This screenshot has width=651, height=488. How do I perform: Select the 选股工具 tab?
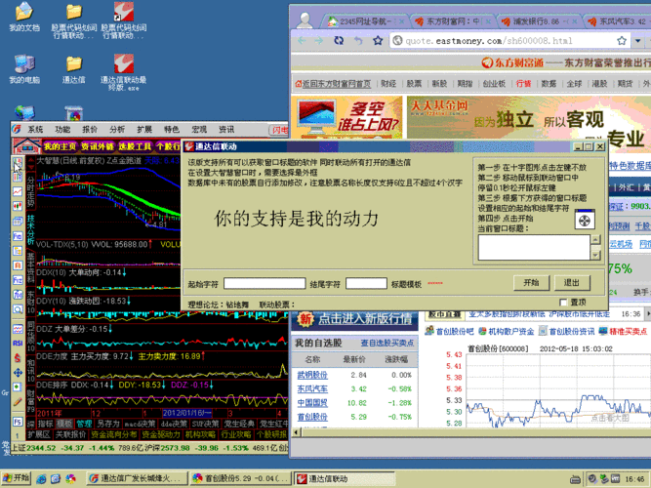[135, 146]
